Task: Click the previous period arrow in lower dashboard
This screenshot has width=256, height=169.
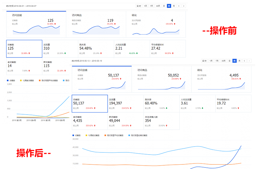Action: [x=244, y=61]
